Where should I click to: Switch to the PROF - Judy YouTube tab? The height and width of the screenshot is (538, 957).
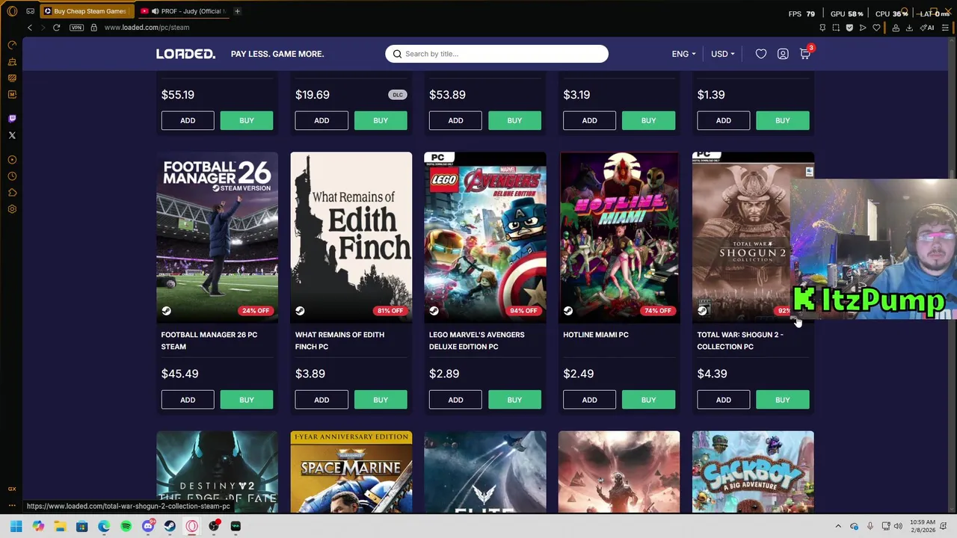tap(183, 11)
